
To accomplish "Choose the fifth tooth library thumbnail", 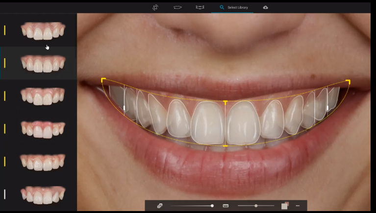I will click(x=43, y=162).
